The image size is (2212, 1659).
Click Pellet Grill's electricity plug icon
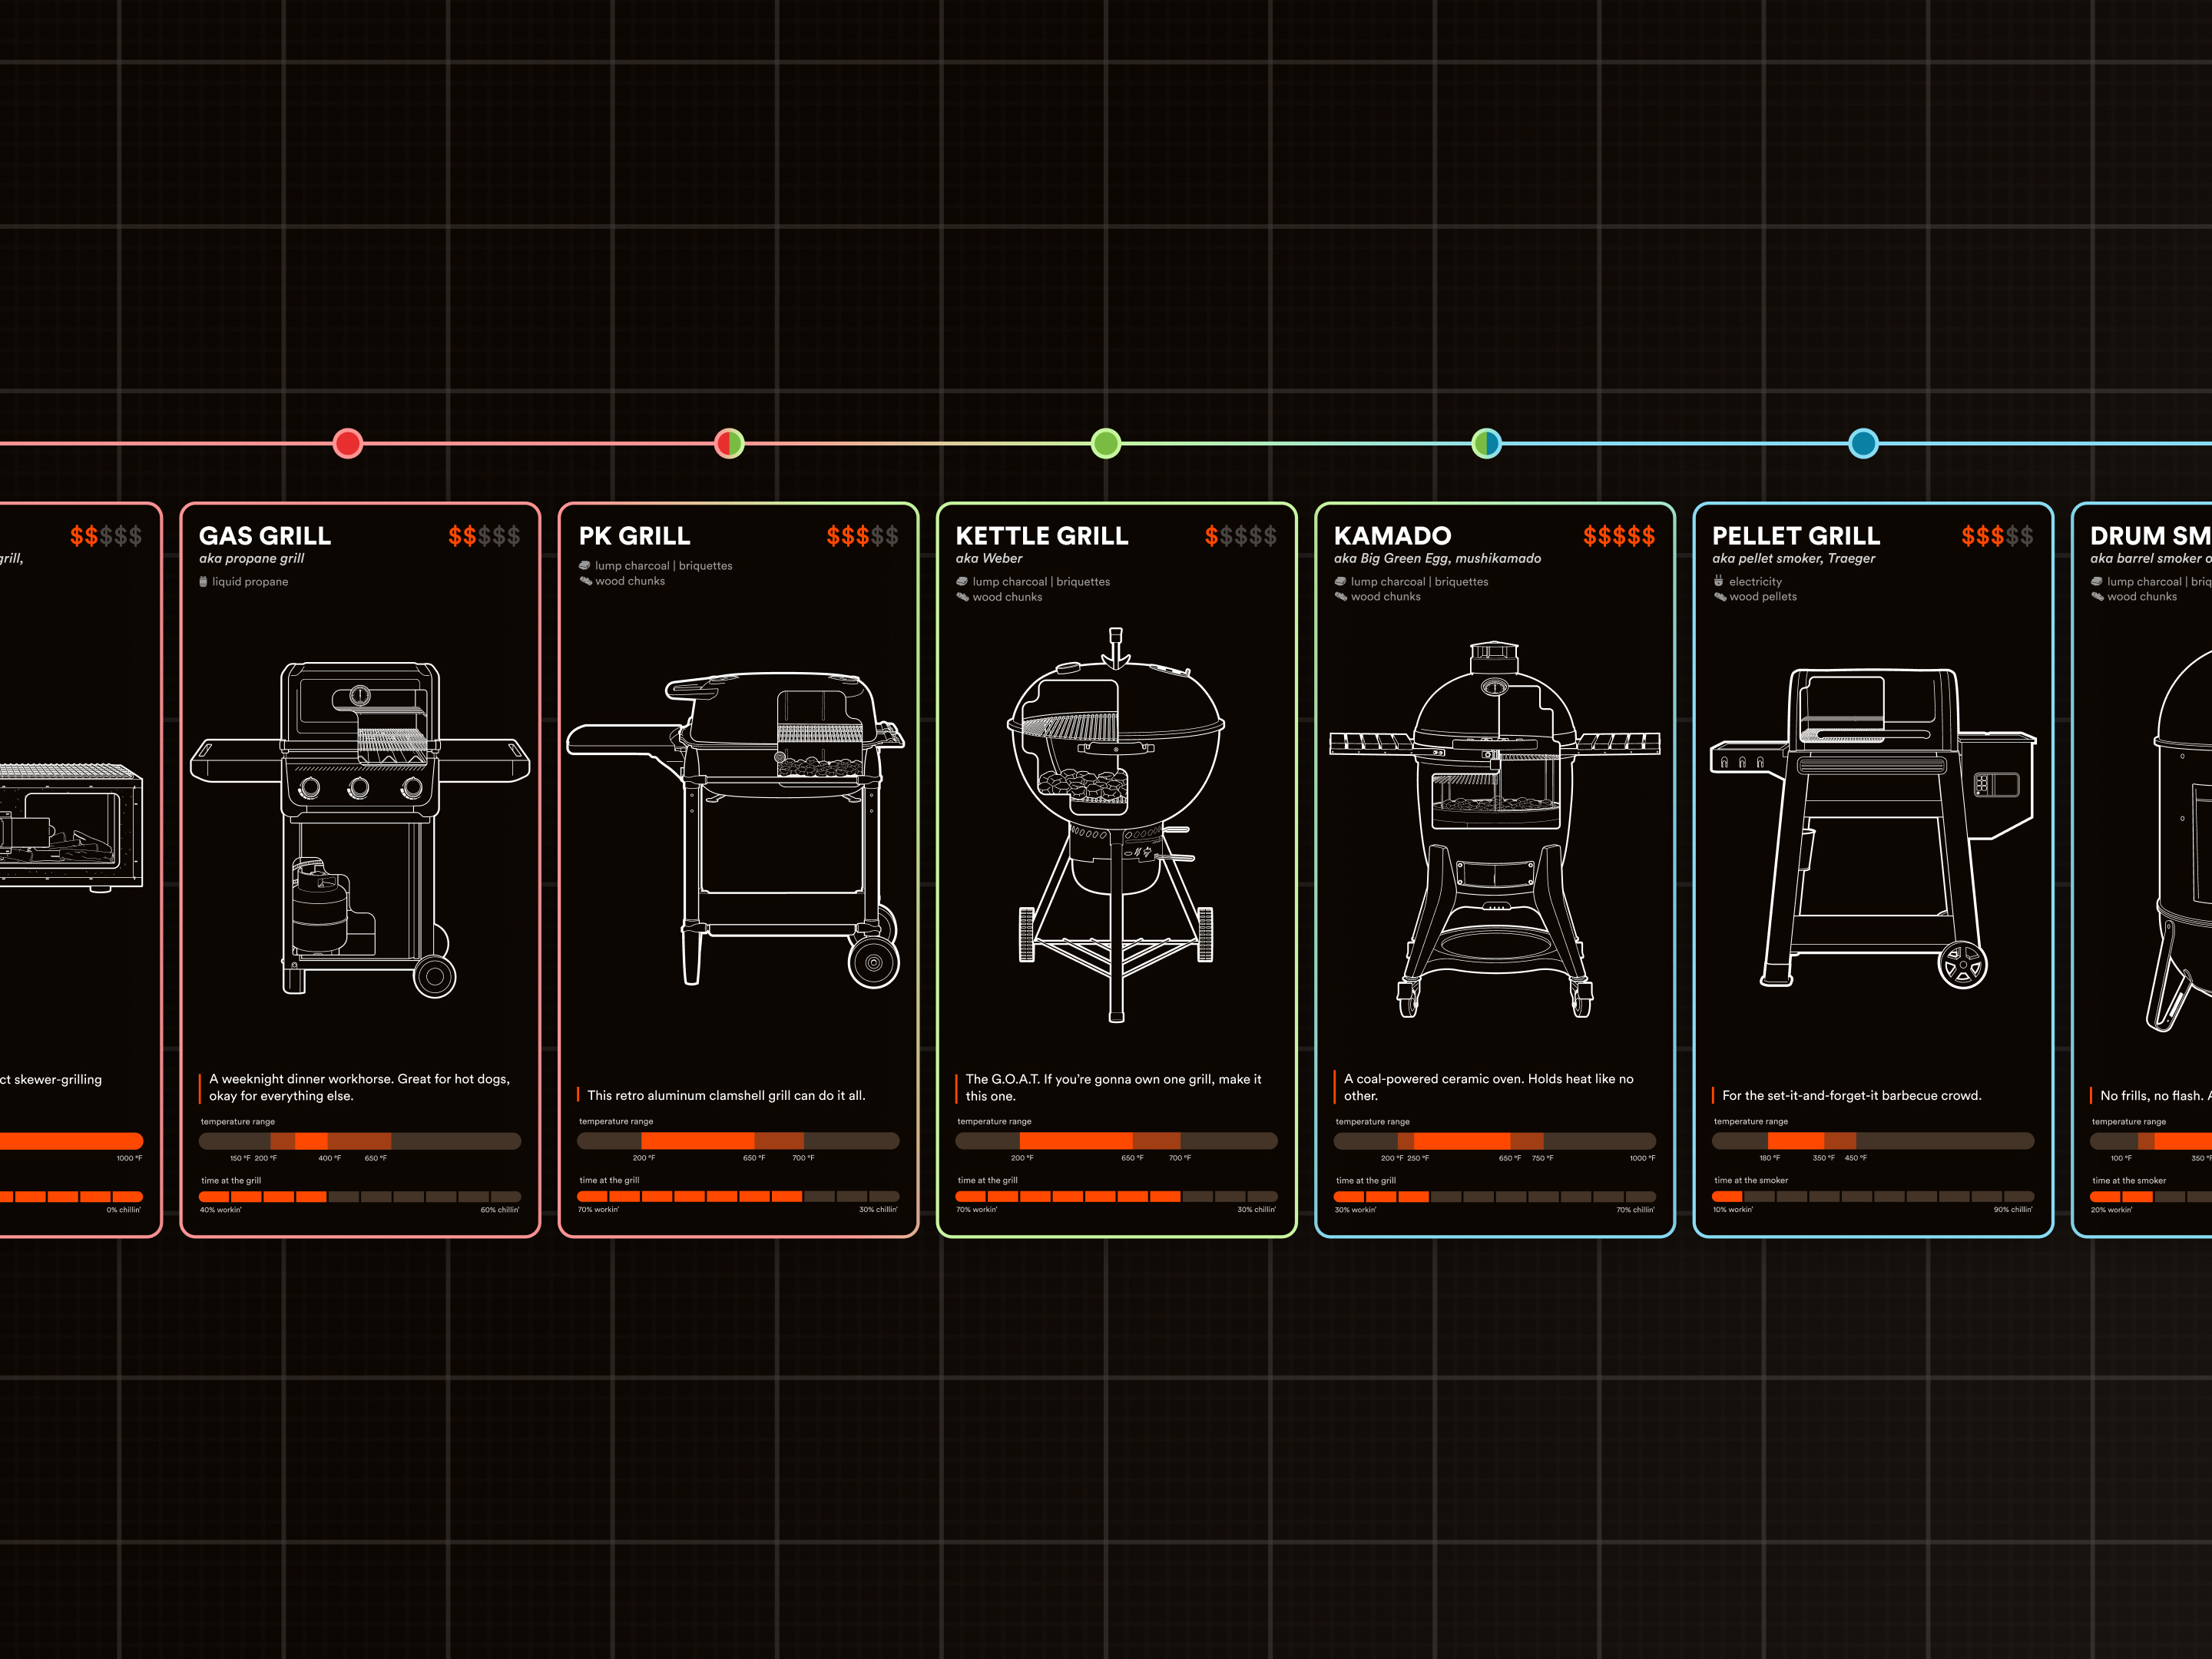[1718, 581]
